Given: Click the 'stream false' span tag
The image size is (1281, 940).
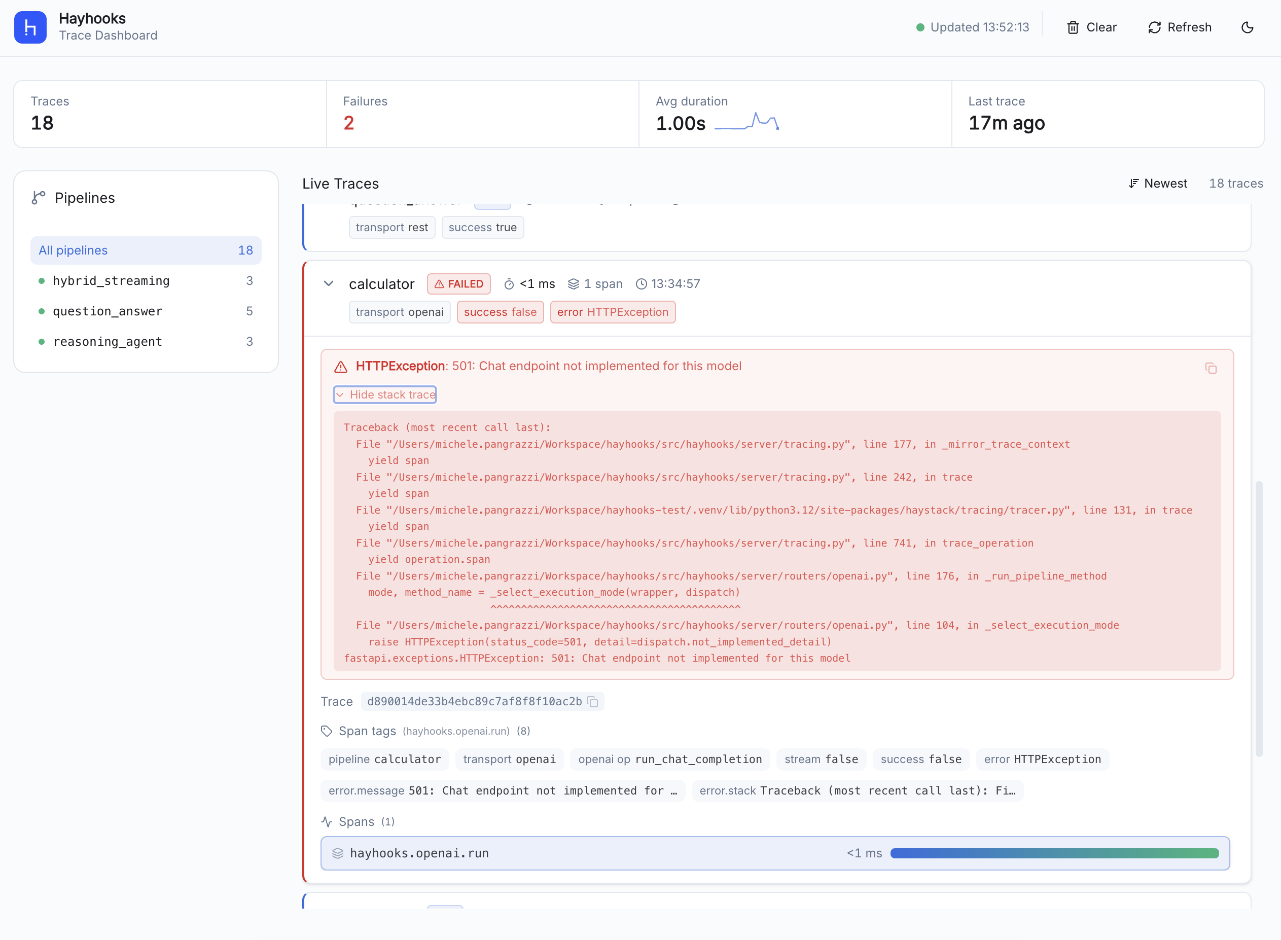Looking at the screenshot, I should pyautogui.click(x=821, y=759).
